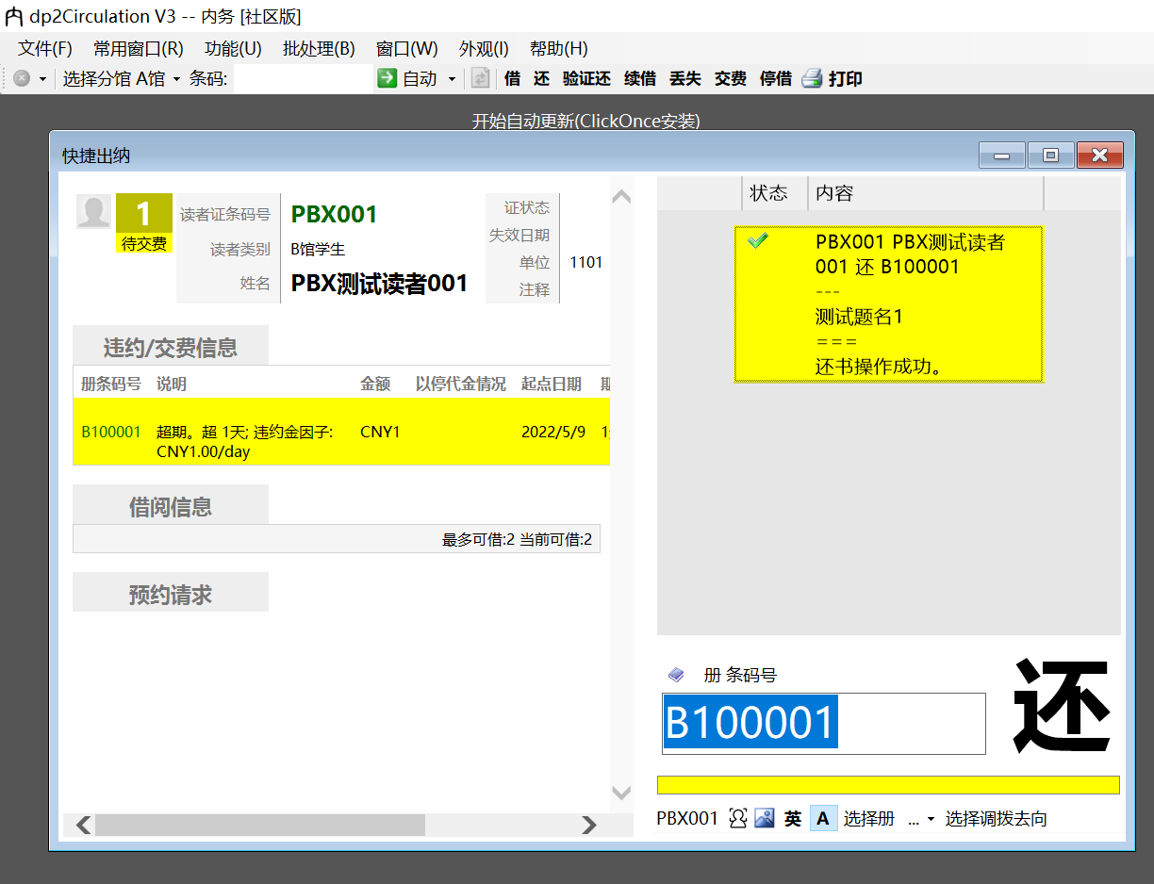The image size is (1154, 884).
Task: Open the 常用窗口(R) menu
Action: pyautogui.click(x=139, y=49)
